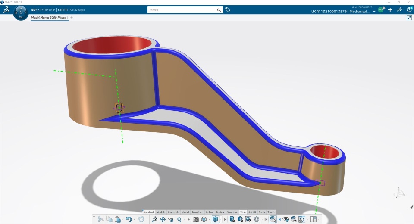Screen dimensions: 414x224
Task: Open the Tools tab
Action: coord(262,212)
